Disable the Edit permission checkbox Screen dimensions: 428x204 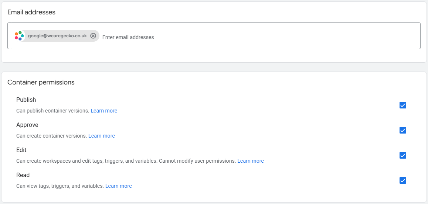point(403,155)
